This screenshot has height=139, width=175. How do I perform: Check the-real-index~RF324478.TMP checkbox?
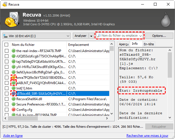tap(6, 51)
